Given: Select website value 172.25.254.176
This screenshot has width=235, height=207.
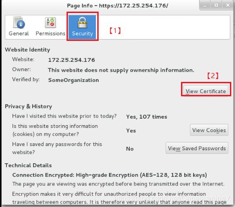Looking at the screenshot, I should [x=72, y=60].
